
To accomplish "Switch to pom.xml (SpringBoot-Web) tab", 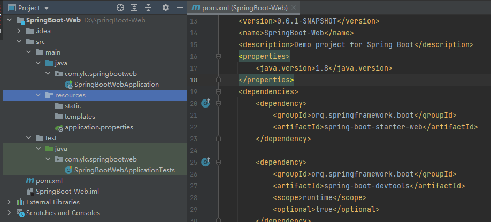I will (x=243, y=8).
